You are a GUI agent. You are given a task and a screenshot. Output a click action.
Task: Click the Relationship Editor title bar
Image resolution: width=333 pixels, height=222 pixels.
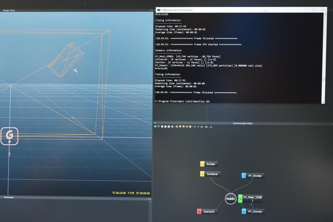242,123
